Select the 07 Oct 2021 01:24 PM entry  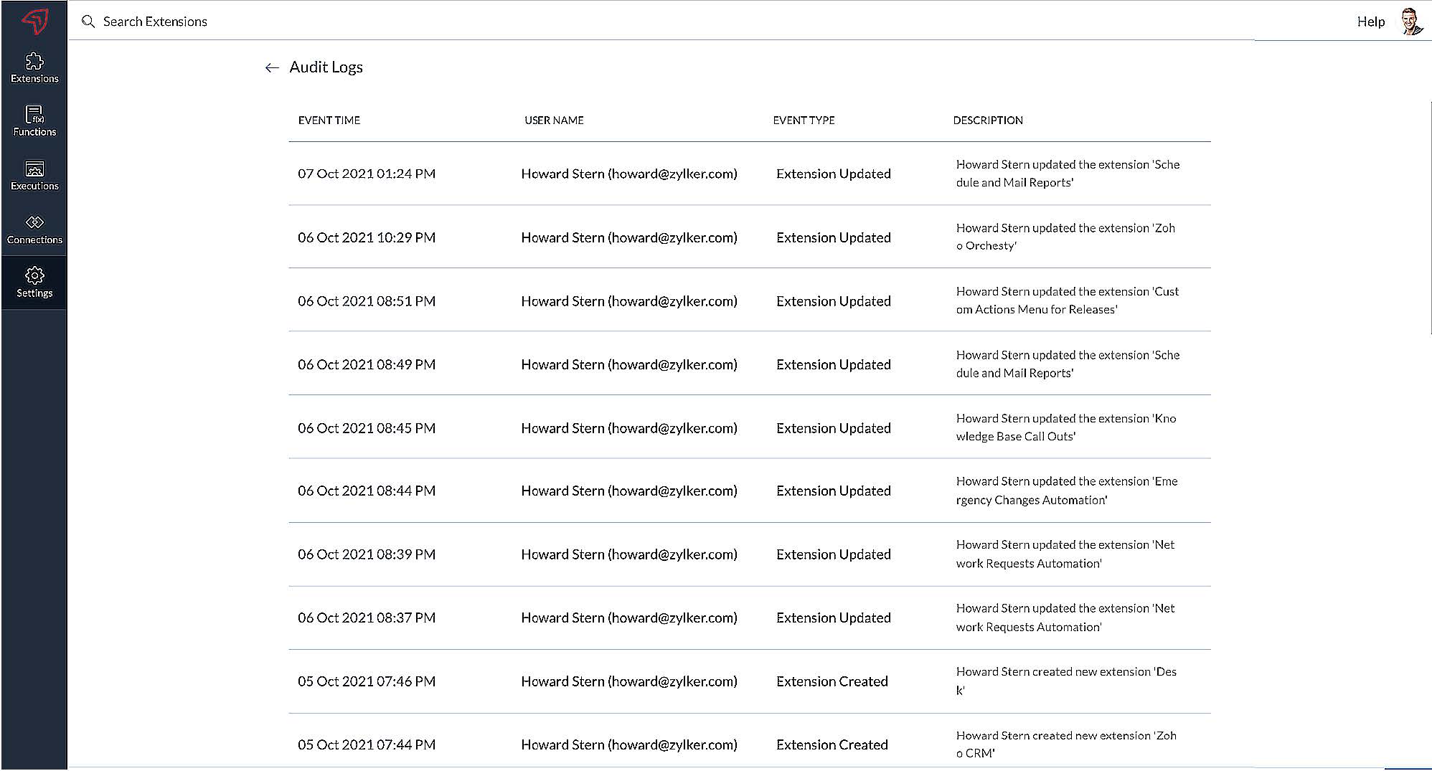[x=750, y=174]
